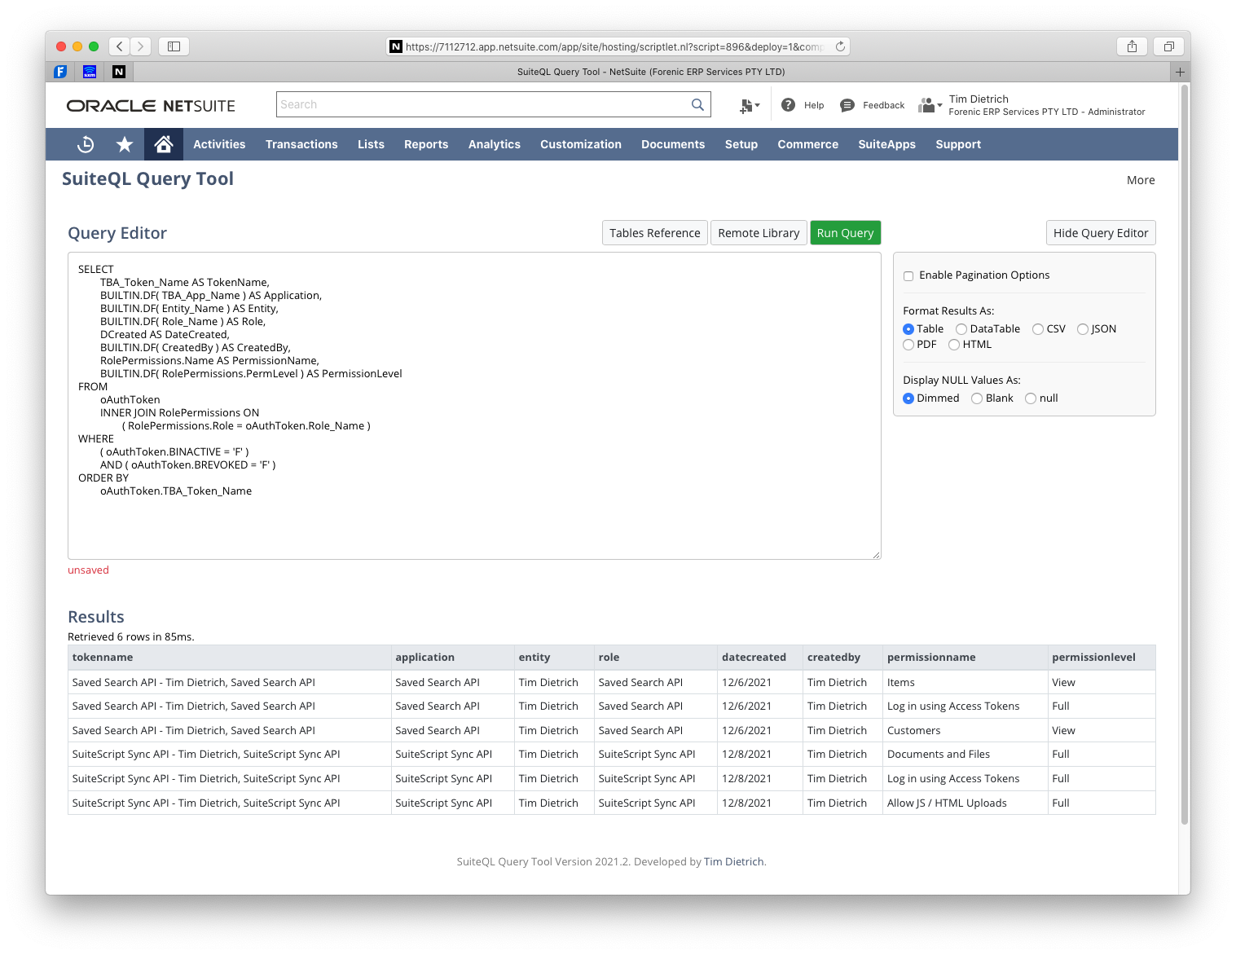Image resolution: width=1236 pixels, height=955 pixels.
Task: Open the Recent Records clock icon
Action: (86, 144)
